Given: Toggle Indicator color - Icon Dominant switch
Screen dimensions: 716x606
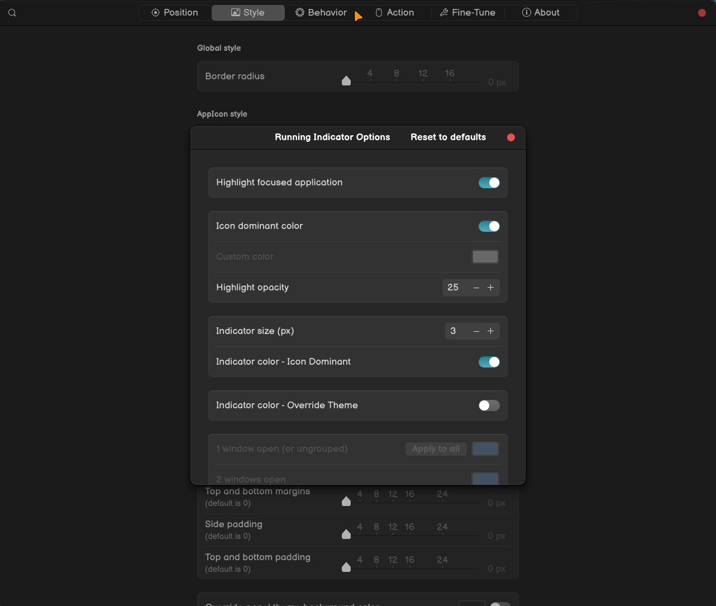Looking at the screenshot, I should tap(489, 362).
